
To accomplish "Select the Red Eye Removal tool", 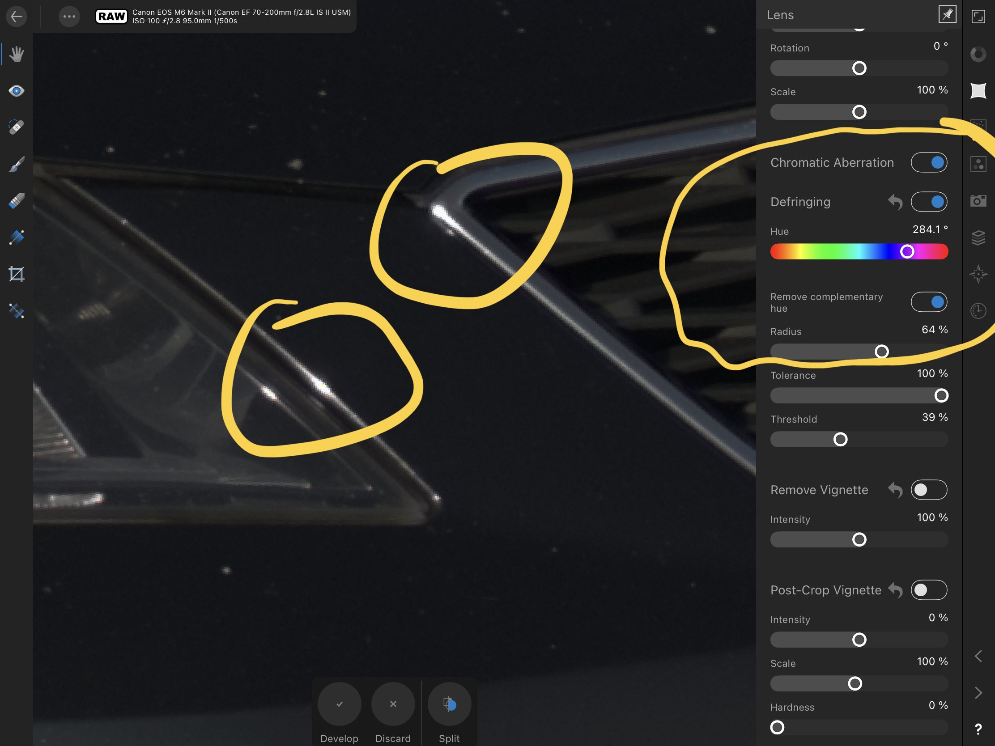I will click(x=17, y=91).
